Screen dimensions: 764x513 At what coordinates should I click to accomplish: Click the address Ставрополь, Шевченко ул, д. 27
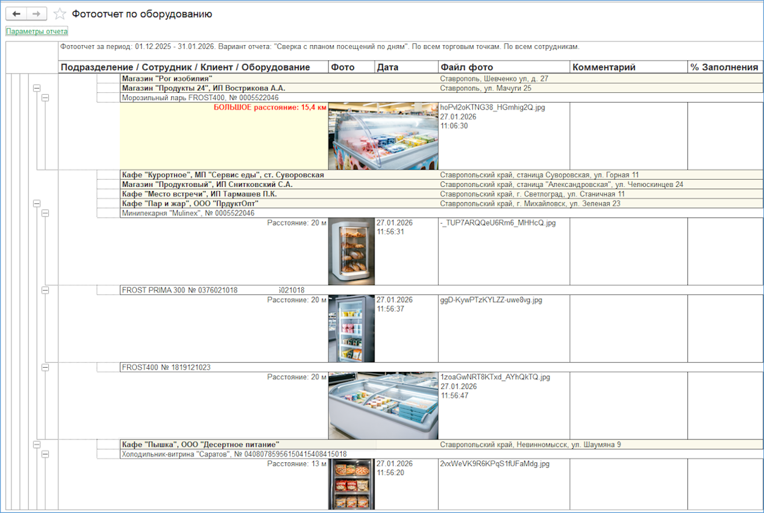pyautogui.click(x=494, y=78)
